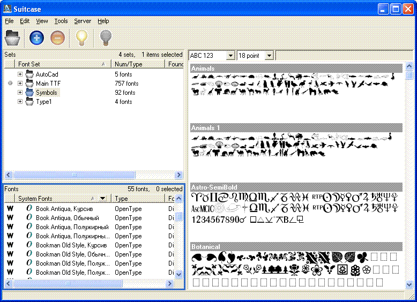The width and height of the screenshot is (417, 302).
Task: Click Astro-SemiBold glyph preview area
Action: [295, 208]
